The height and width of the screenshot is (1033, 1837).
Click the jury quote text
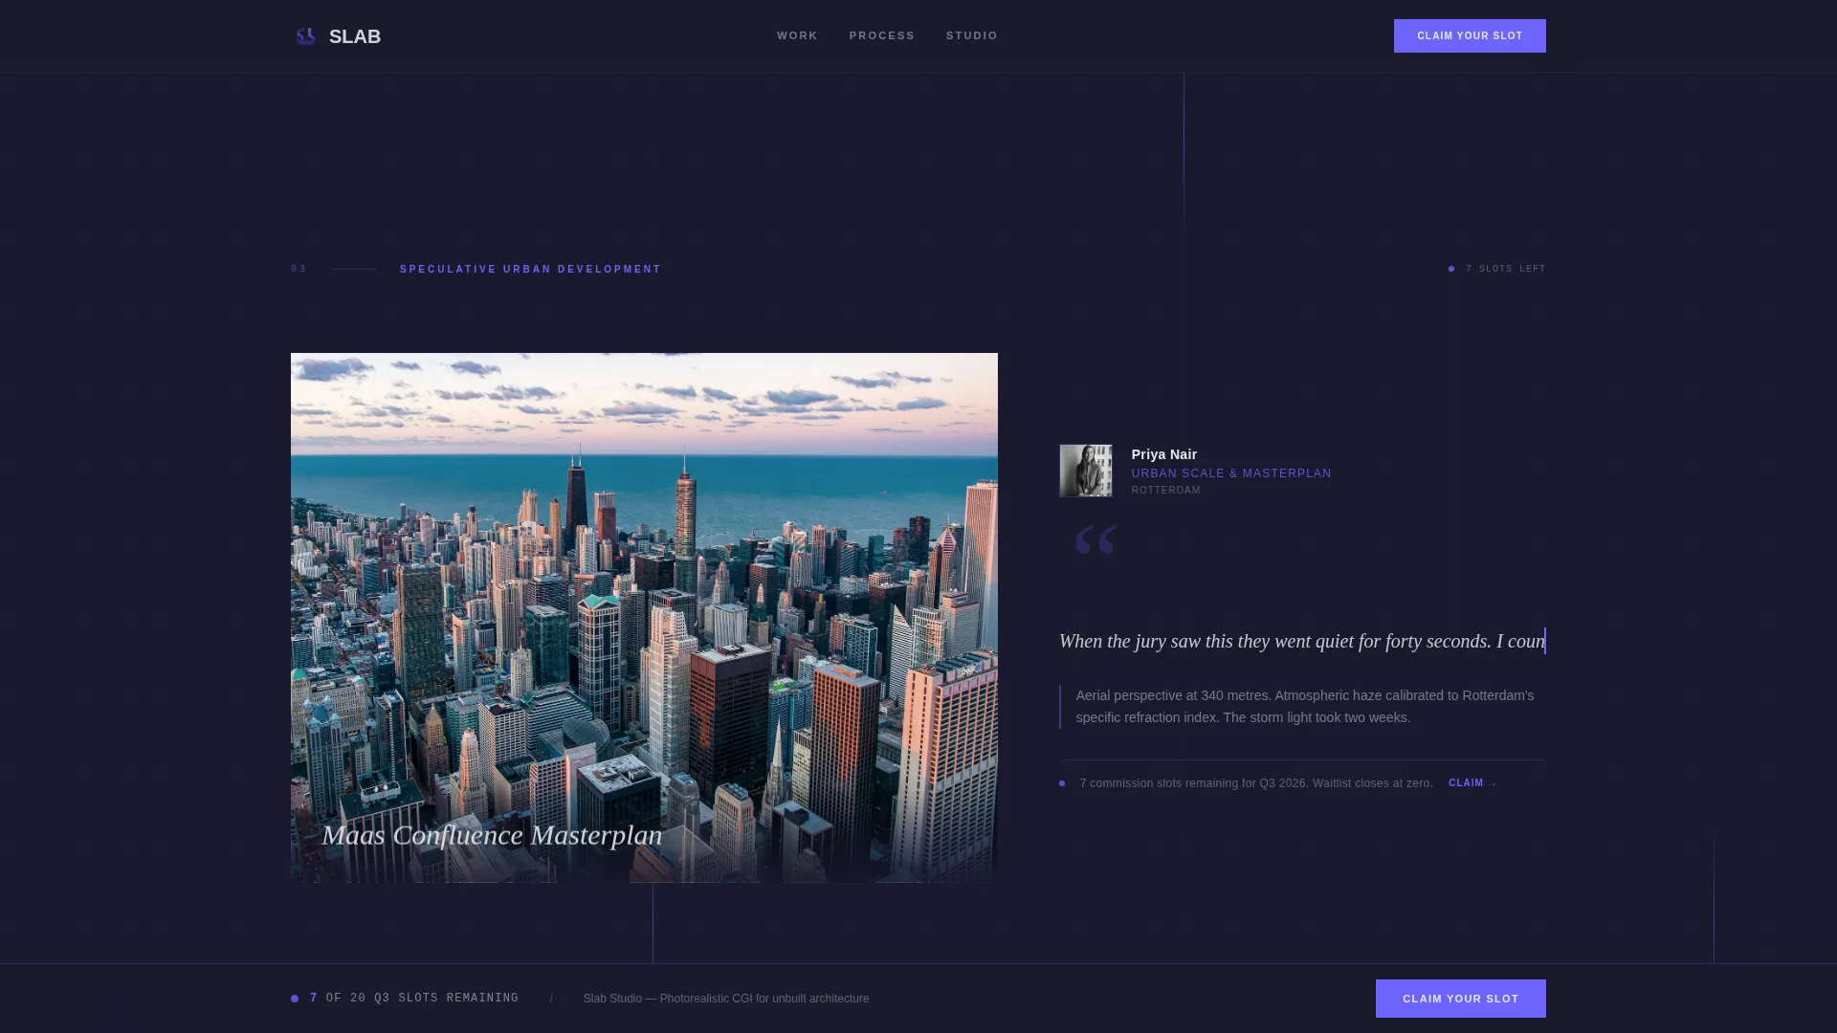click(x=1302, y=641)
